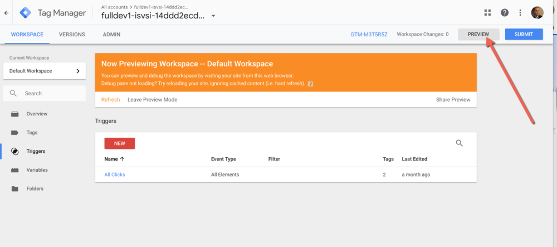Click the Tags label icon
Viewport: 557px width, 247px height.
tap(14, 133)
